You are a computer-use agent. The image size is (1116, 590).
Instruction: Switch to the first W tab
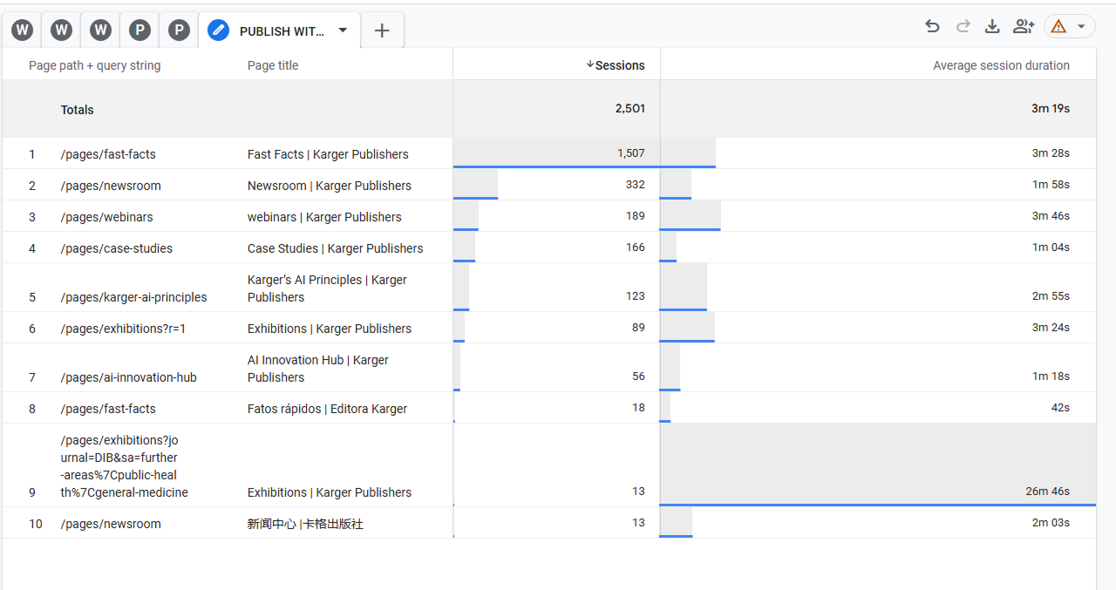22,31
